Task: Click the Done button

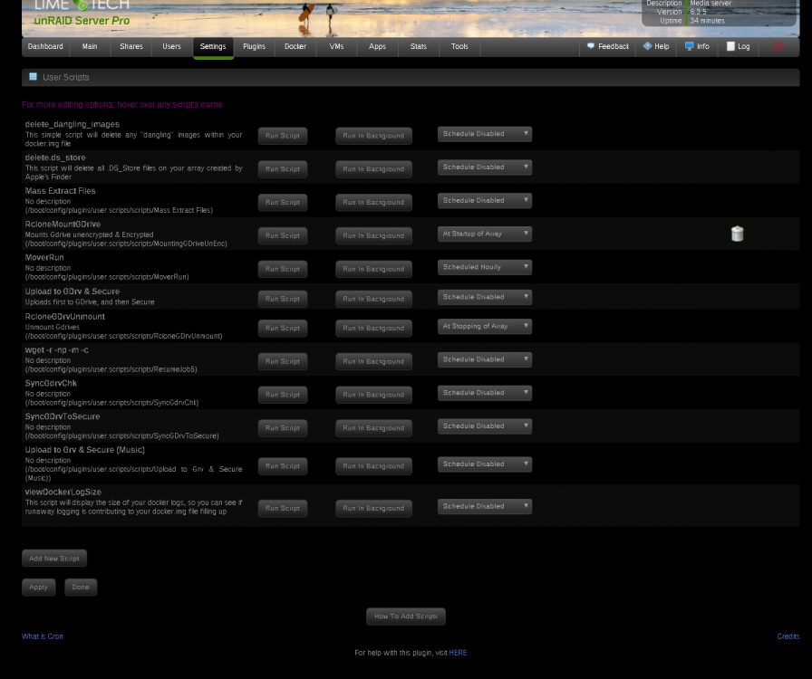Action: [81, 588]
